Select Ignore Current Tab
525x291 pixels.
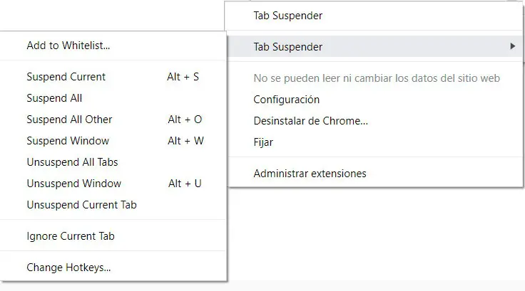point(70,236)
